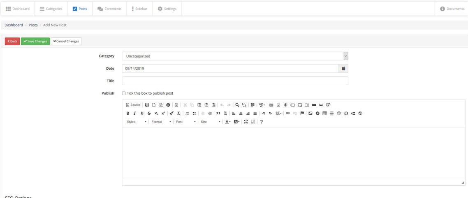Open the Find magnifier tool
Viewport: 468px width, 198px height.
pos(237,105)
